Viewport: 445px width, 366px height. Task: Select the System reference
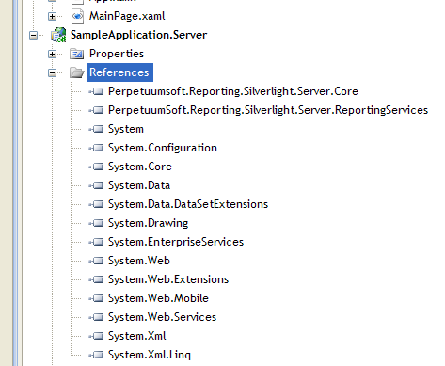click(x=126, y=129)
